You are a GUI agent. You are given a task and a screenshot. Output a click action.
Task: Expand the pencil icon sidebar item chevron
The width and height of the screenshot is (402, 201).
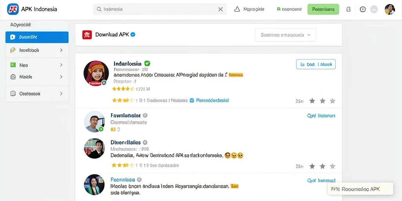click(61, 50)
